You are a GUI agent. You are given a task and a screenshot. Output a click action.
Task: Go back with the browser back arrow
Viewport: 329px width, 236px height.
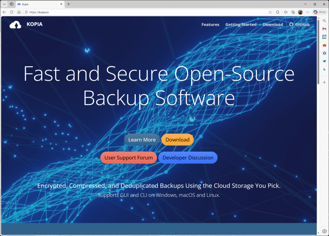tap(5, 12)
